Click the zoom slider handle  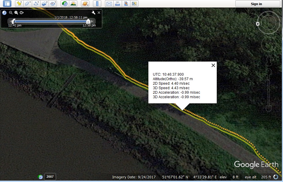(x=269, y=90)
